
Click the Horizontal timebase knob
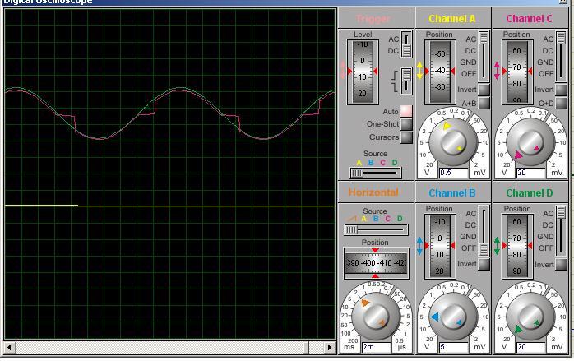376,317
